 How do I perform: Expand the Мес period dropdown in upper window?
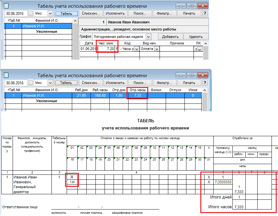point(50,14)
